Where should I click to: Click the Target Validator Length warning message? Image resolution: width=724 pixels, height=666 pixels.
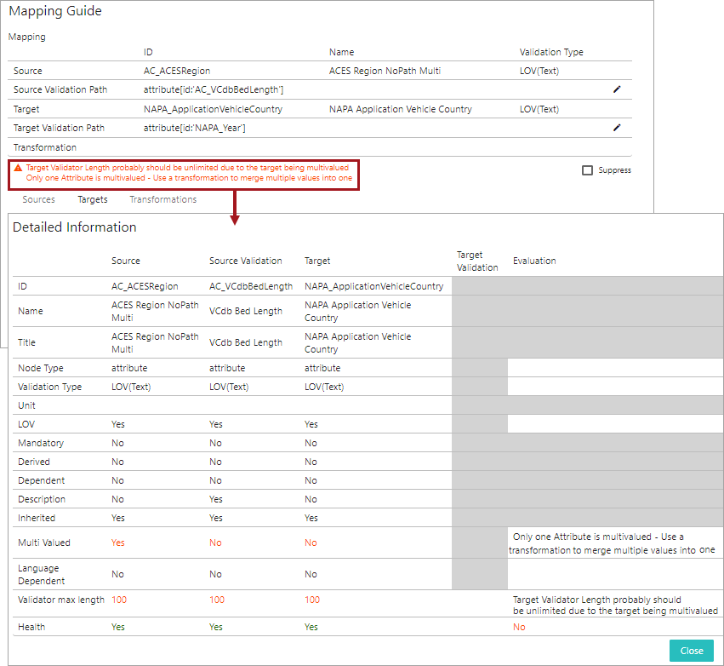pos(187,168)
